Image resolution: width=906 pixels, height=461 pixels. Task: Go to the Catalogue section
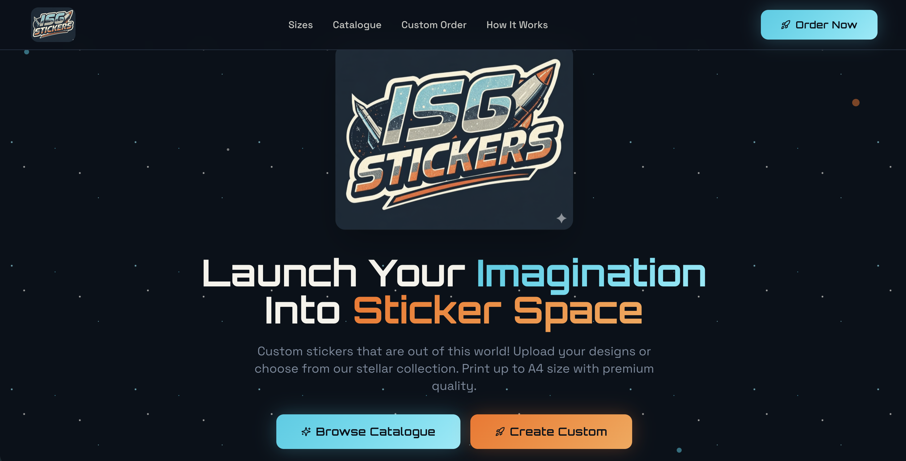(x=357, y=25)
